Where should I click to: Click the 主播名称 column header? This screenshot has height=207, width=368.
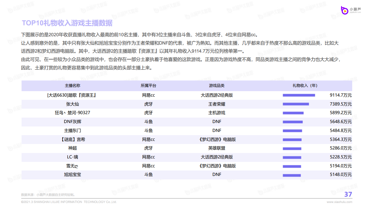click(x=72, y=86)
